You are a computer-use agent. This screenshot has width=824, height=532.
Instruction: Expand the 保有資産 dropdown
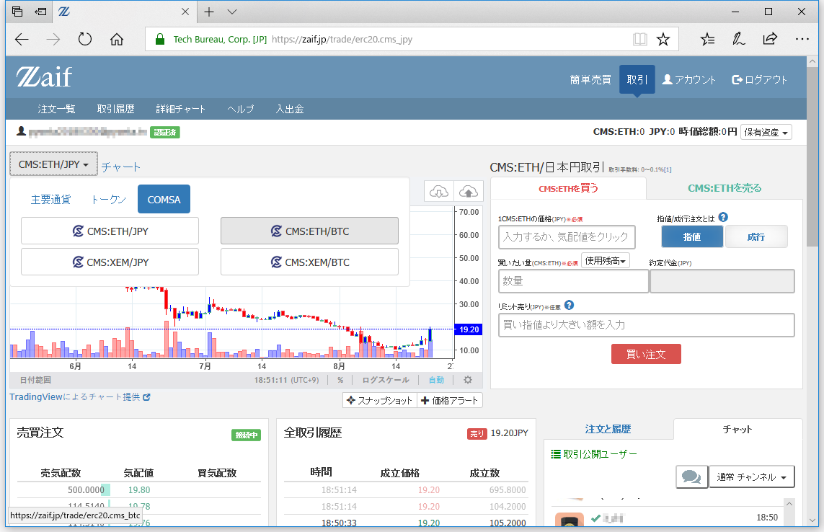[x=766, y=131]
